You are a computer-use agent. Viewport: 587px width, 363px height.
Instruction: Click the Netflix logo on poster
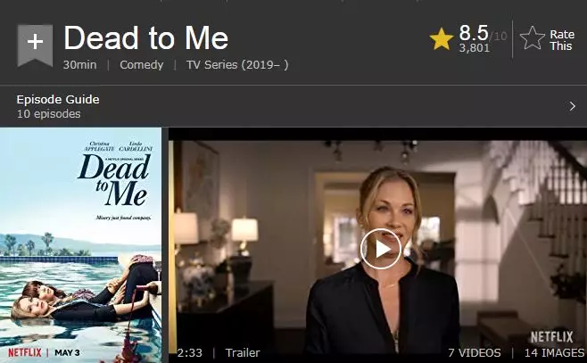pyautogui.click(x=25, y=352)
